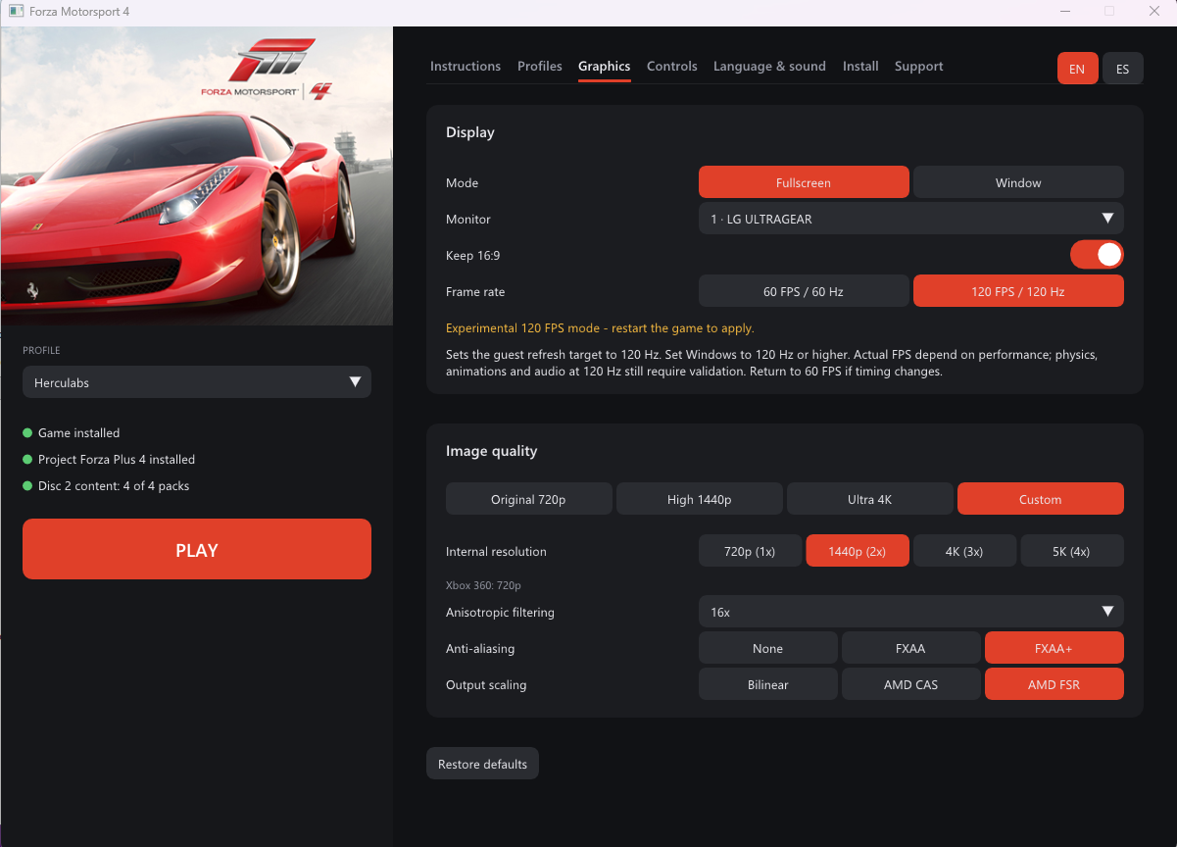The width and height of the screenshot is (1177, 847).
Task: Select Window display mode
Action: coord(1018,182)
